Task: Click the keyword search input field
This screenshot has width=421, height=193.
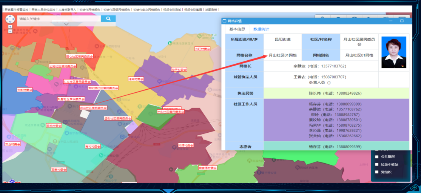Action: coord(59,18)
